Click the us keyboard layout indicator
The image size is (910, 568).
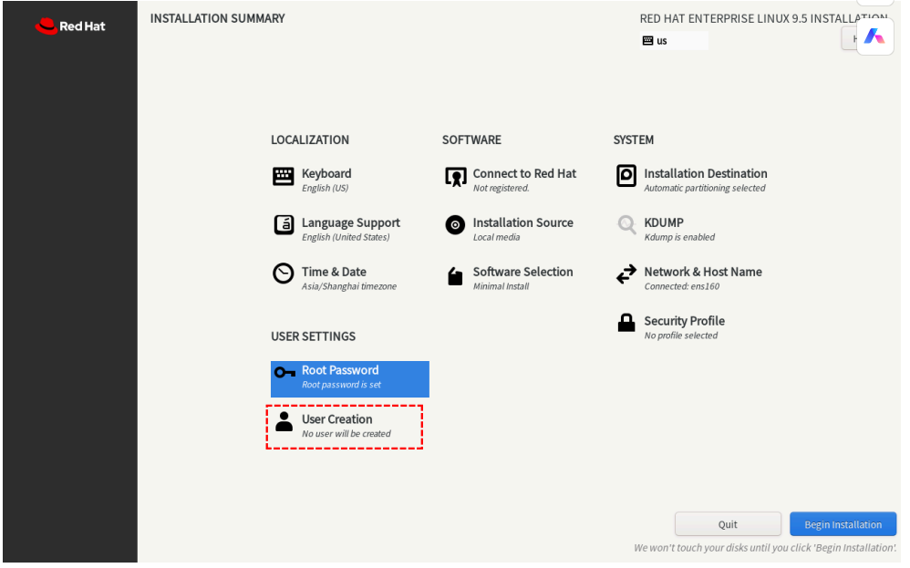click(x=674, y=41)
